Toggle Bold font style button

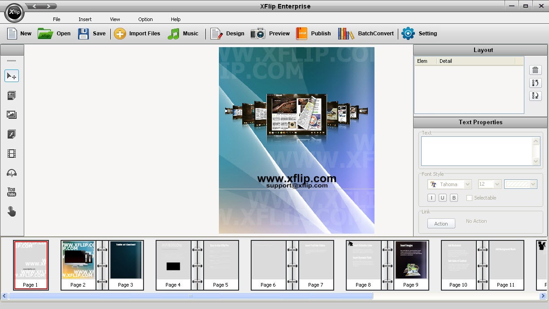coord(454,198)
